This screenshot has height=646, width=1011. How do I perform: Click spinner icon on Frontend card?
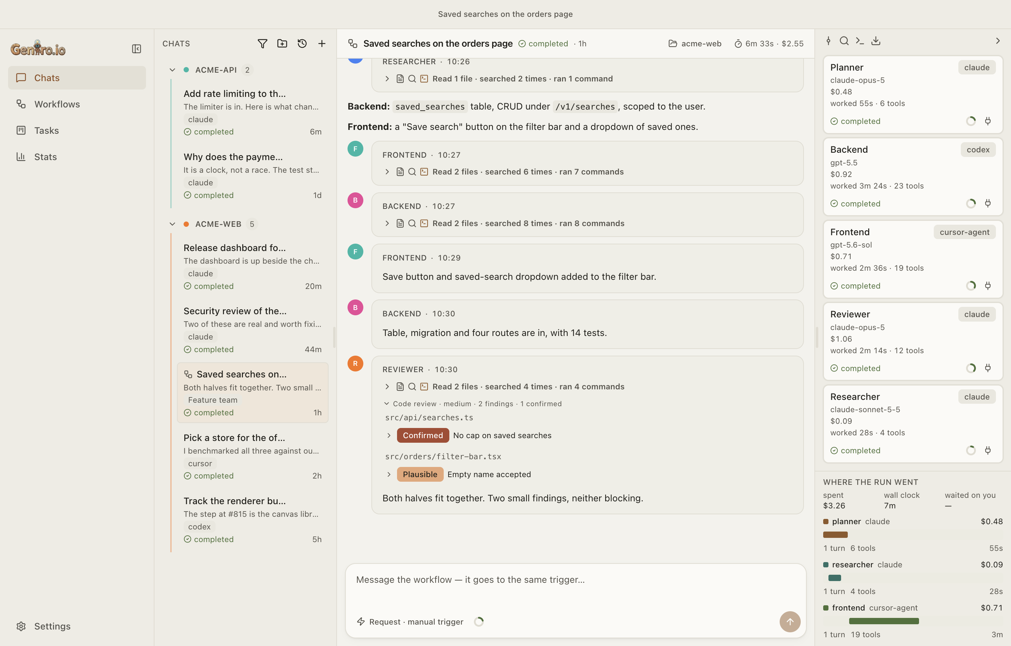pos(971,286)
